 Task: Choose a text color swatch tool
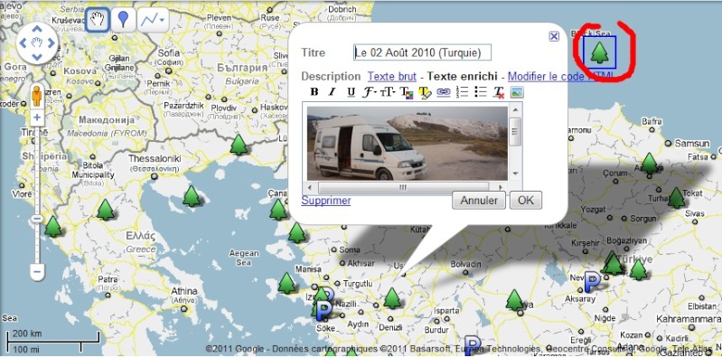pyautogui.click(x=406, y=92)
